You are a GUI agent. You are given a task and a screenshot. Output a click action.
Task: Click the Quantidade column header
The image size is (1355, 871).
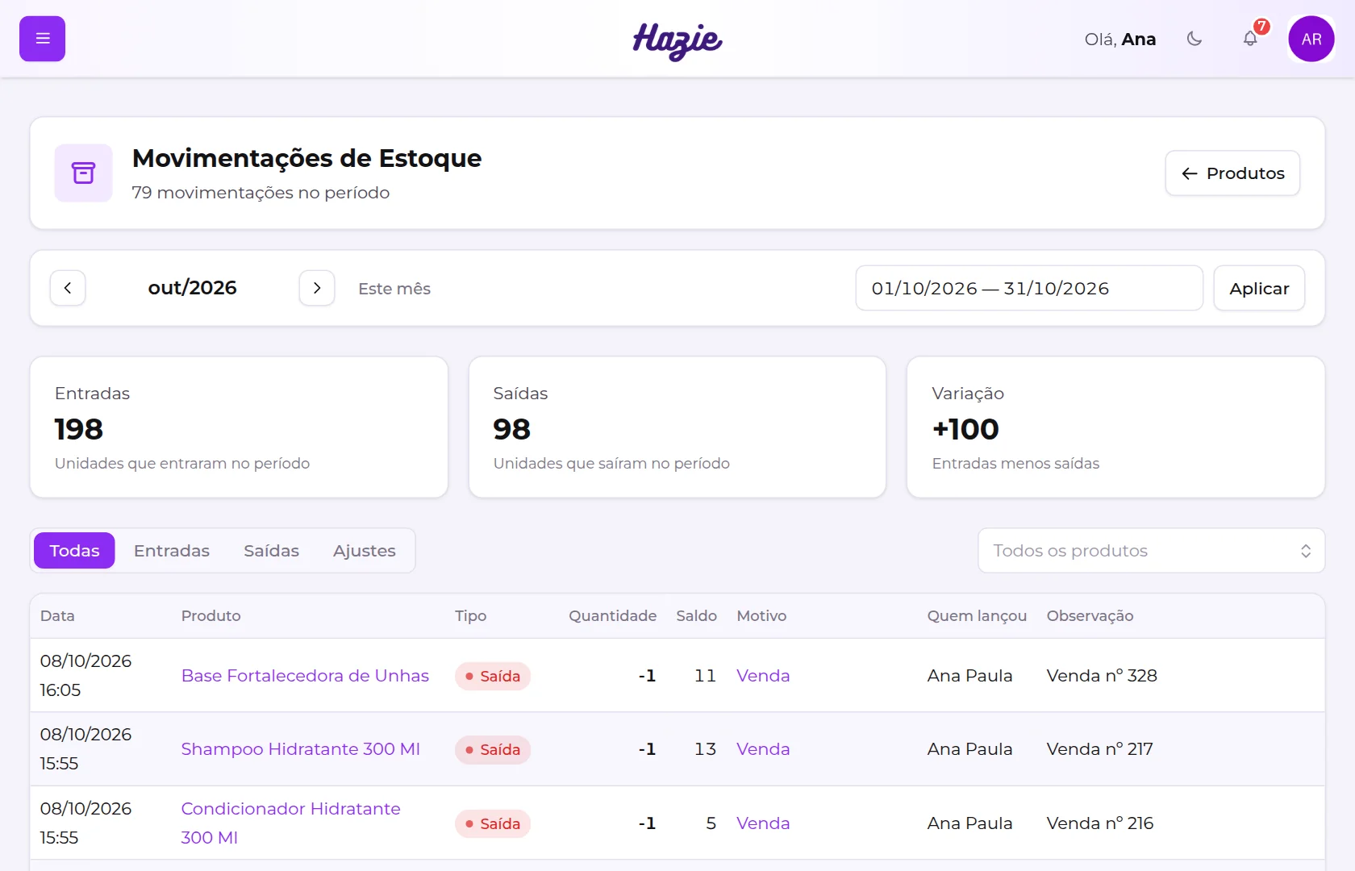[612, 616]
